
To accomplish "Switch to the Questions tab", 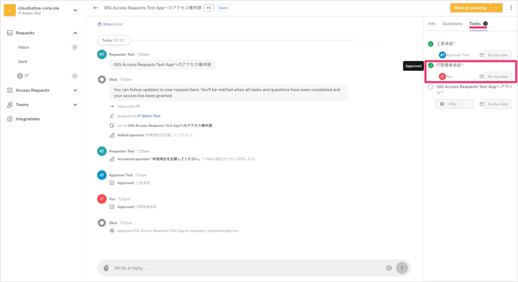I will coord(452,24).
